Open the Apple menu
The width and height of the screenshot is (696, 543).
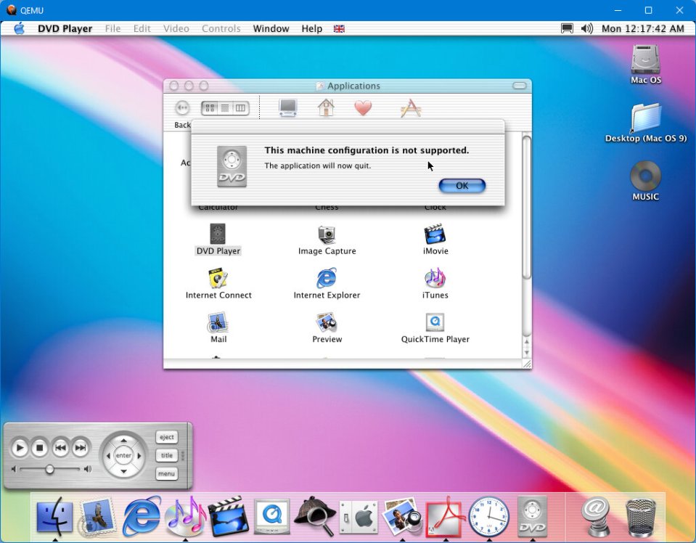(x=20, y=29)
